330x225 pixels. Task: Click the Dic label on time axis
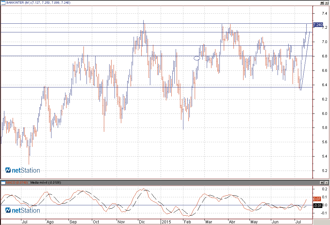142,222
